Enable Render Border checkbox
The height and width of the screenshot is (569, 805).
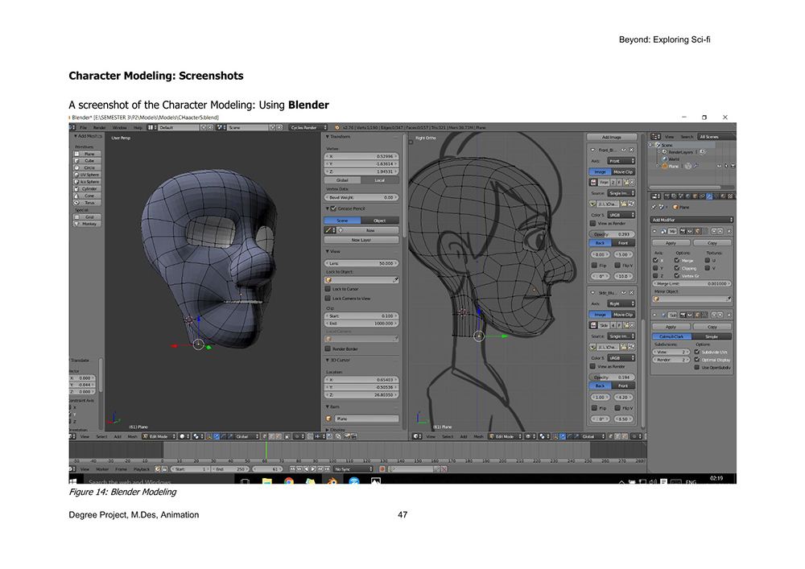tap(328, 349)
